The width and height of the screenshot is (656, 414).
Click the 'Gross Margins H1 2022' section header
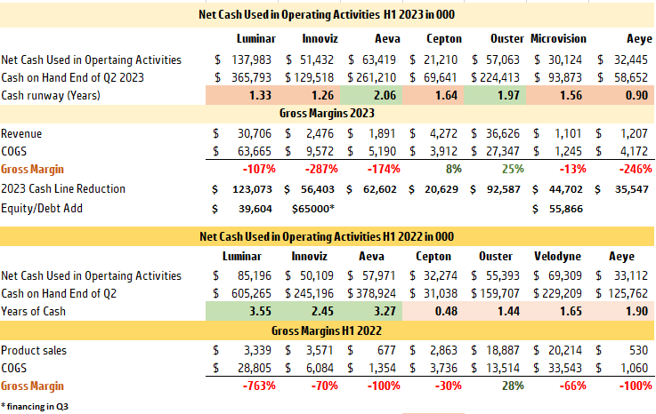click(x=327, y=330)
